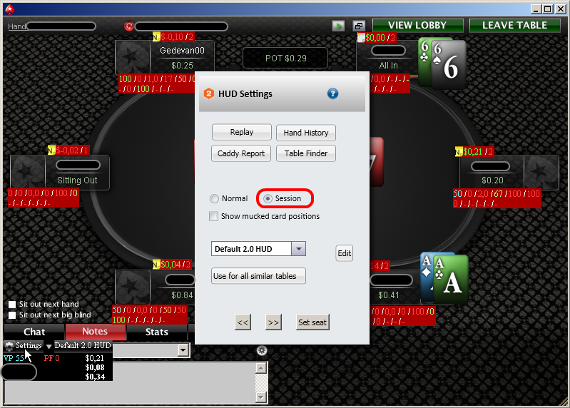Click the VP 55 stat label
570x408 pixels.
pos(14,358)
